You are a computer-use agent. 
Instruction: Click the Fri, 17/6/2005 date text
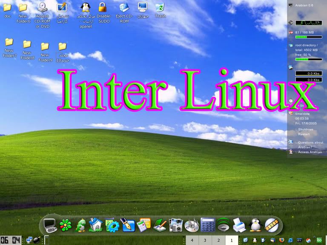tap(306, 123)
